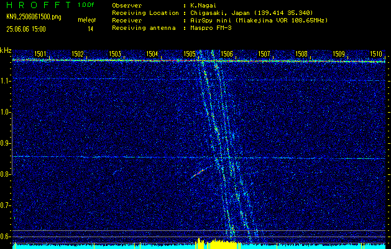Click the 1509 time marker

[x=339, y=54]
